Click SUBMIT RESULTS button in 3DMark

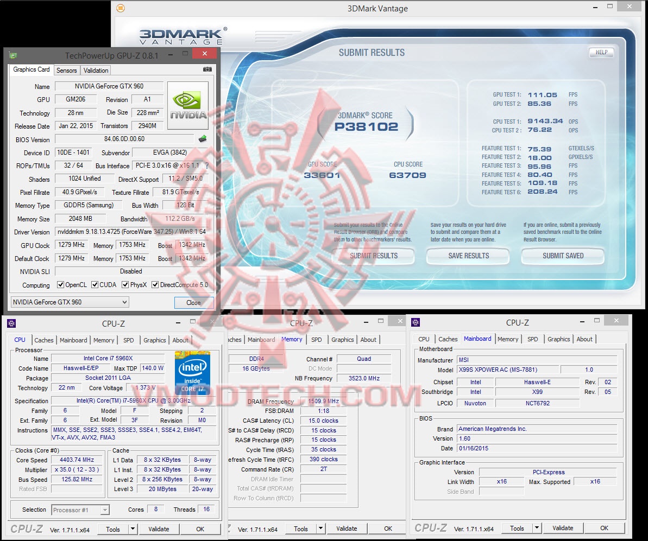pyautogui.click(x=374, y=256)
